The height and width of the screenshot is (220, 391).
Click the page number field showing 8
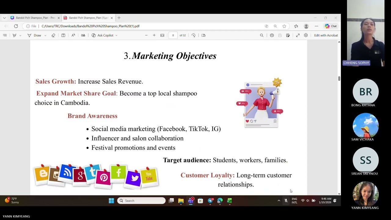coord(173,35)
